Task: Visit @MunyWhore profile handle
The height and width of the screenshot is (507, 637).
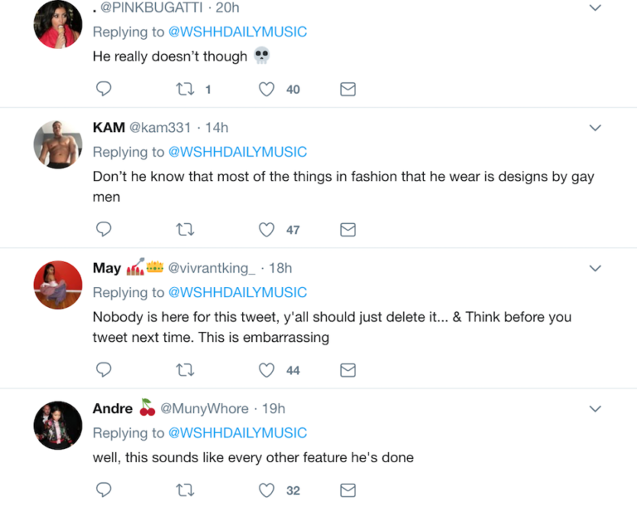Action: click(x=204, y=408)
